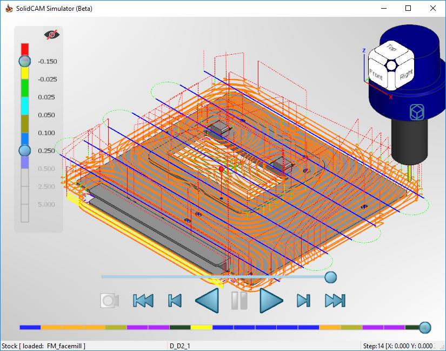Select the Front face of view cube
Image resolution: width=446 pixels, height=351 pixels.
[376, 75]
